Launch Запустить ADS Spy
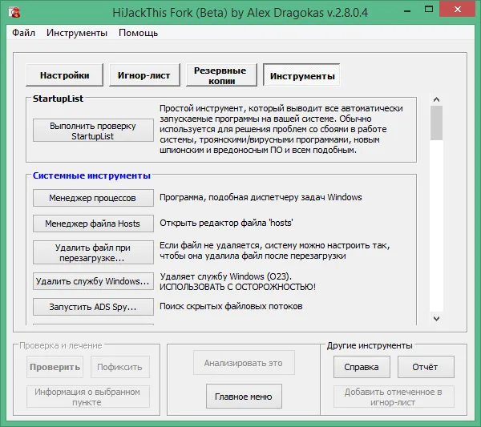 click(x=93, y=307)
